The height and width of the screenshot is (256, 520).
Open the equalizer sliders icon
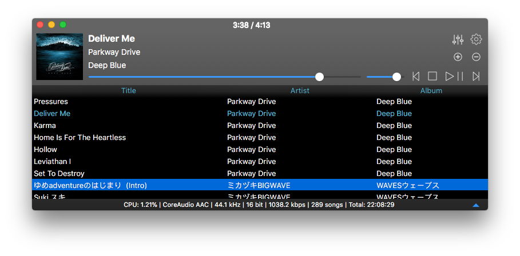coord(458,39)
